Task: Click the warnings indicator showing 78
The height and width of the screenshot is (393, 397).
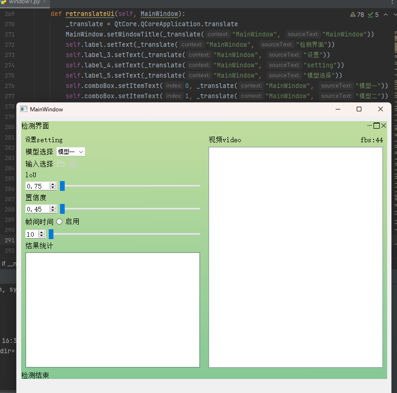Action: click(x=357, y=15)
